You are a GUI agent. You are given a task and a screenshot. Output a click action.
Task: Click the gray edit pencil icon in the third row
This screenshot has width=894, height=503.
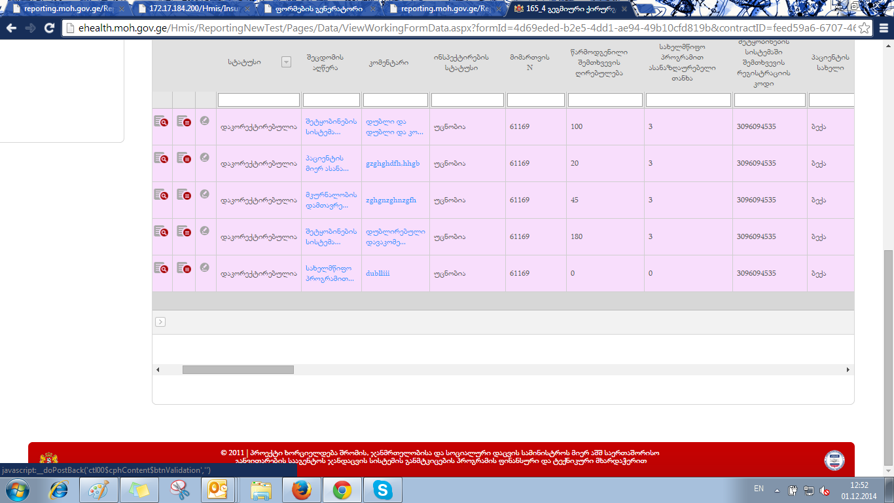coord(205,194)
